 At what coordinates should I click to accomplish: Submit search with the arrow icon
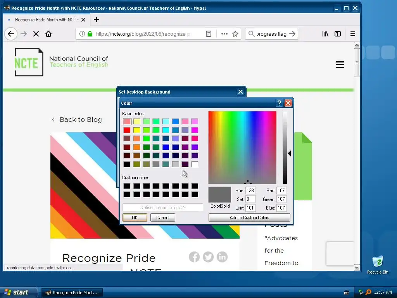292,34
